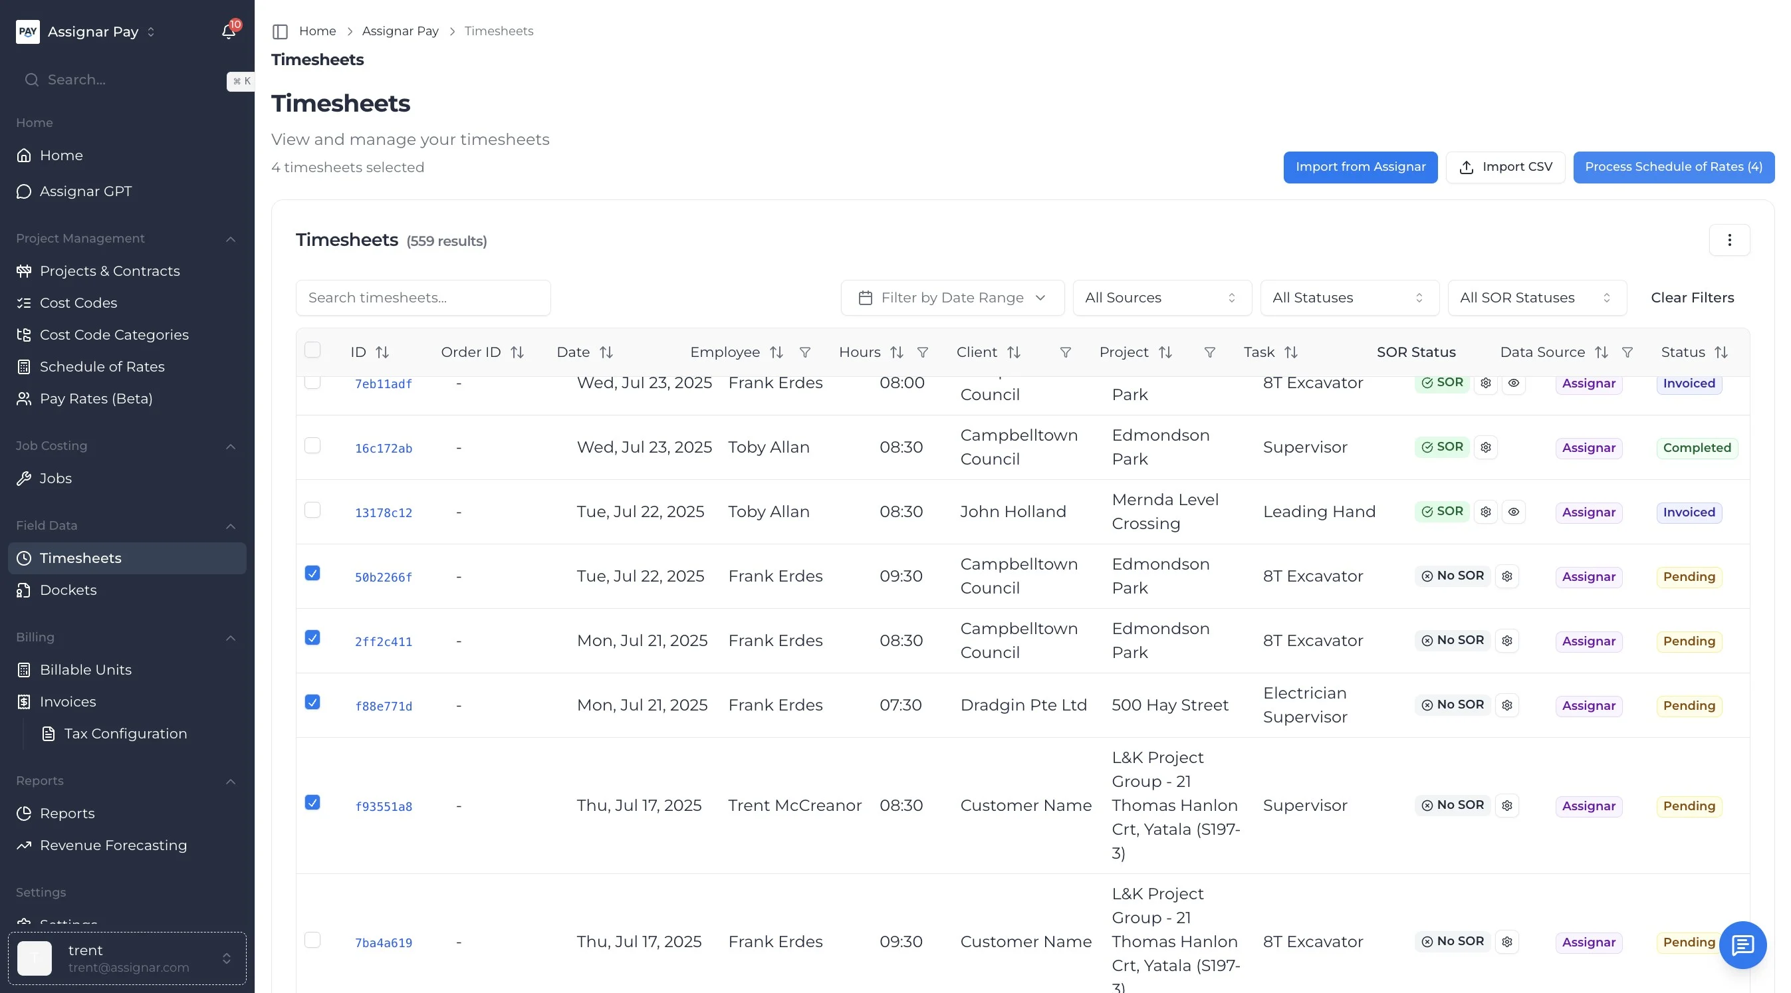Go to Dockets in sidebar
1791x993 pixels.
(68, 590)
